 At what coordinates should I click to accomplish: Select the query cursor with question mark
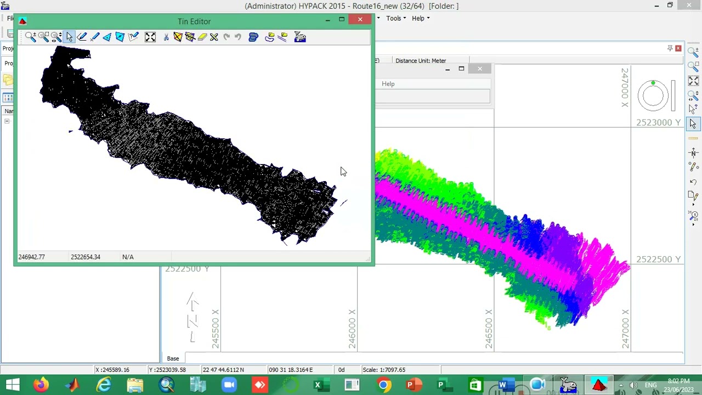[693, 109]
